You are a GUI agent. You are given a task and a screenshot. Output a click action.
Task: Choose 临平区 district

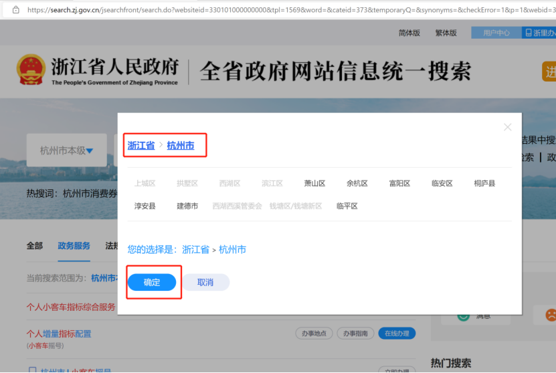click(x=347, y=206)
